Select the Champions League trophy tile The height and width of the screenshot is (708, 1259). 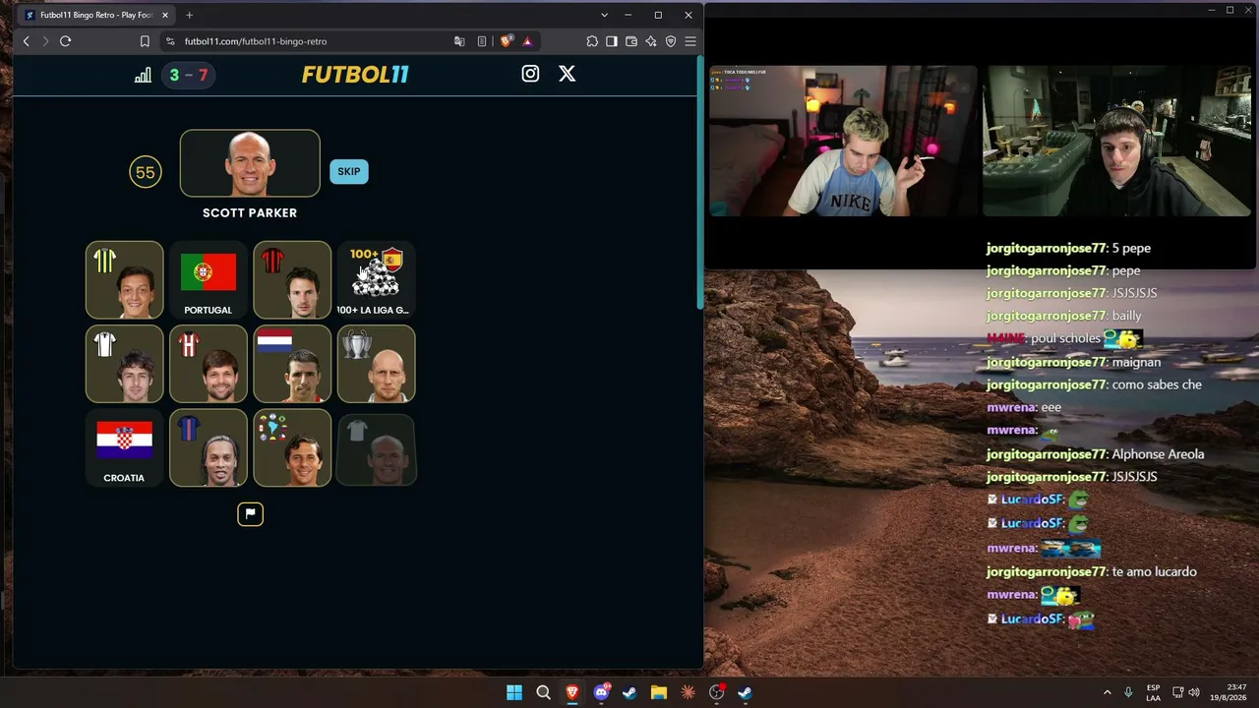pos(376,365)
